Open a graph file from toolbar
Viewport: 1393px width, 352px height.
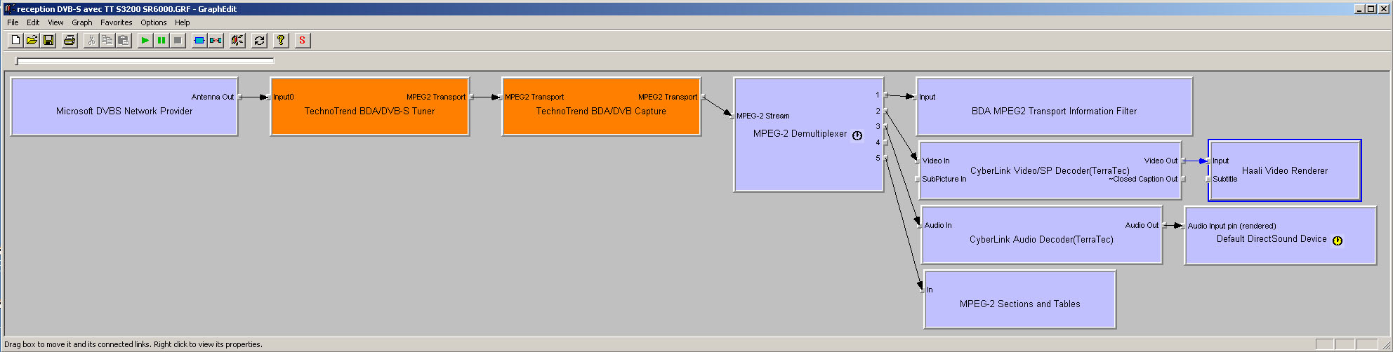[x=32, y=41]
